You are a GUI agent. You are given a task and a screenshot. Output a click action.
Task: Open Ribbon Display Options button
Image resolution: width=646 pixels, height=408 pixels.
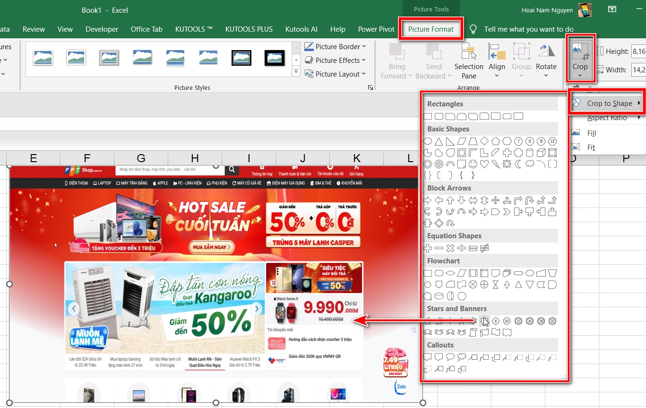pyautogui.click(x=612, y=9)
